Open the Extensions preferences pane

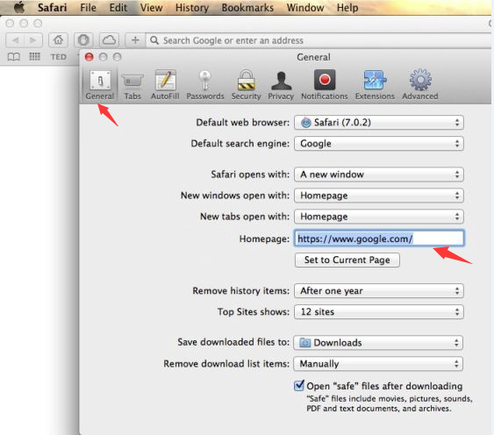pos(375,85)
